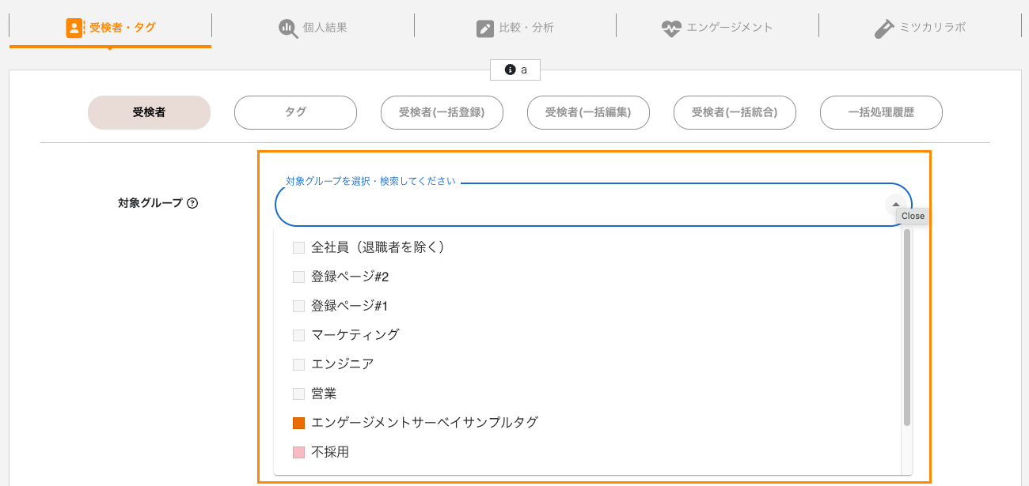1029x486 pixels.
Task: Click the dropdown list vertical scrollbar
Action: click(x=907, y=328)
